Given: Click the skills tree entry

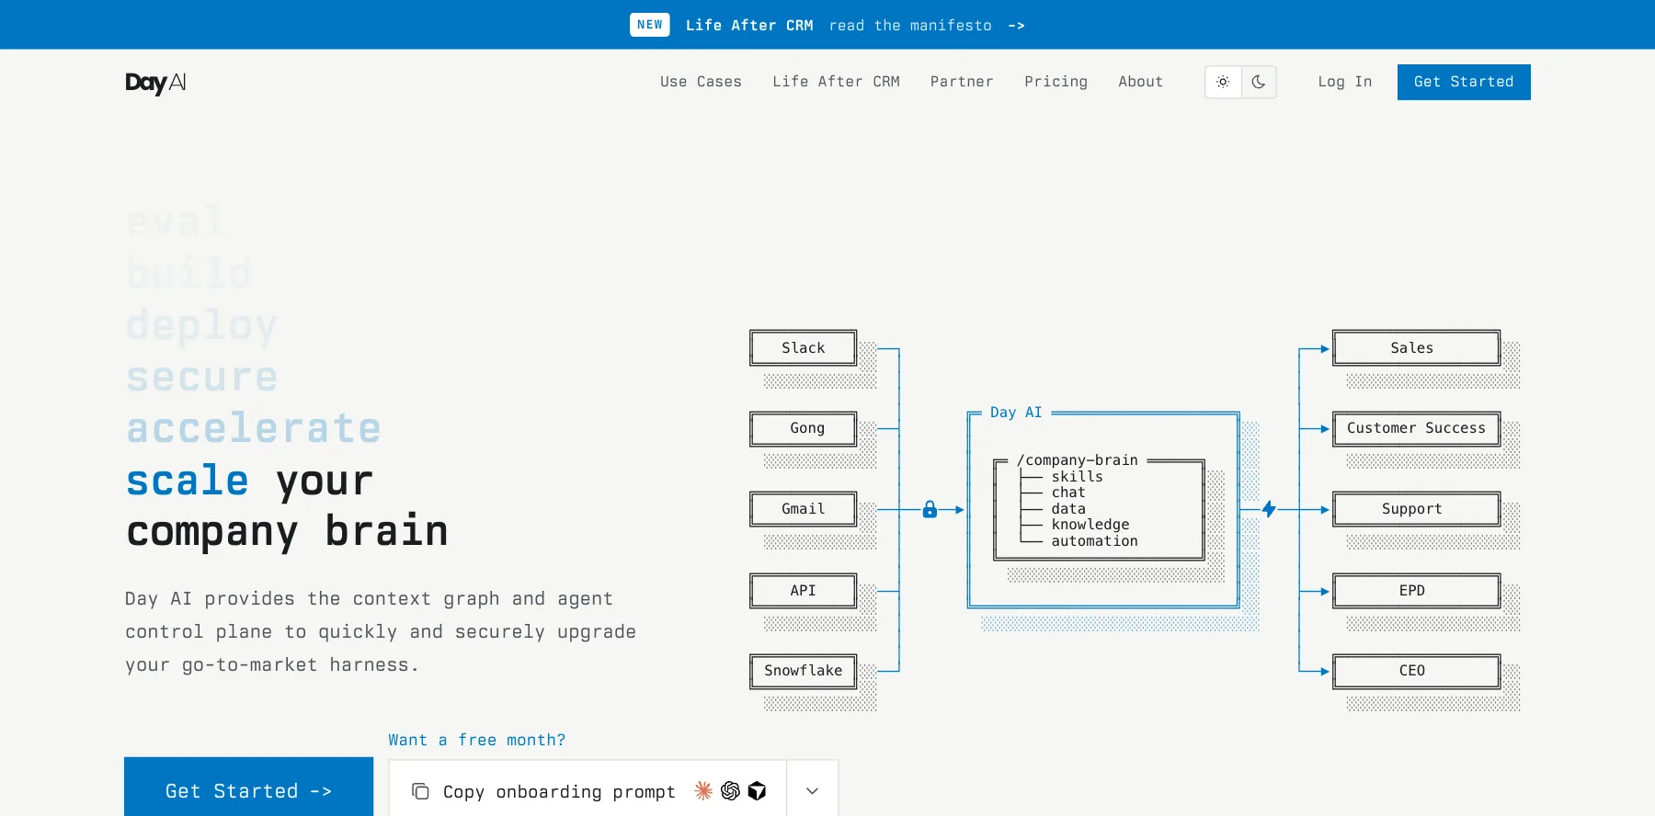Looking at the screenshot, I should [x=1077, y=477].
